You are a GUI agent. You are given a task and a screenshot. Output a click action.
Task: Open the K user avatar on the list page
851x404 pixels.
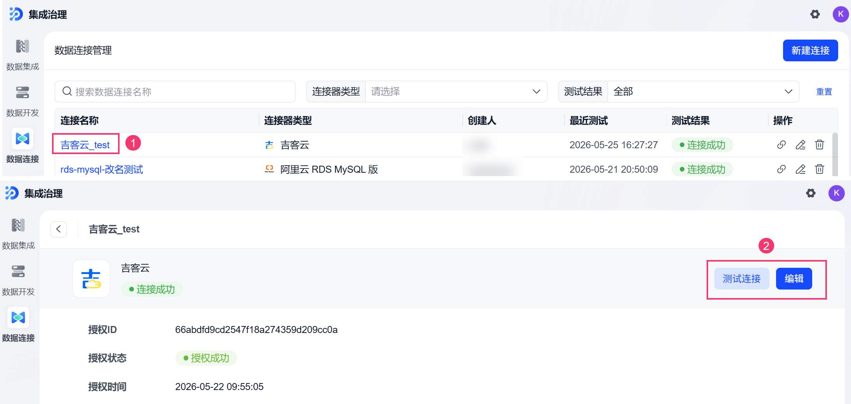pos(841,14)
